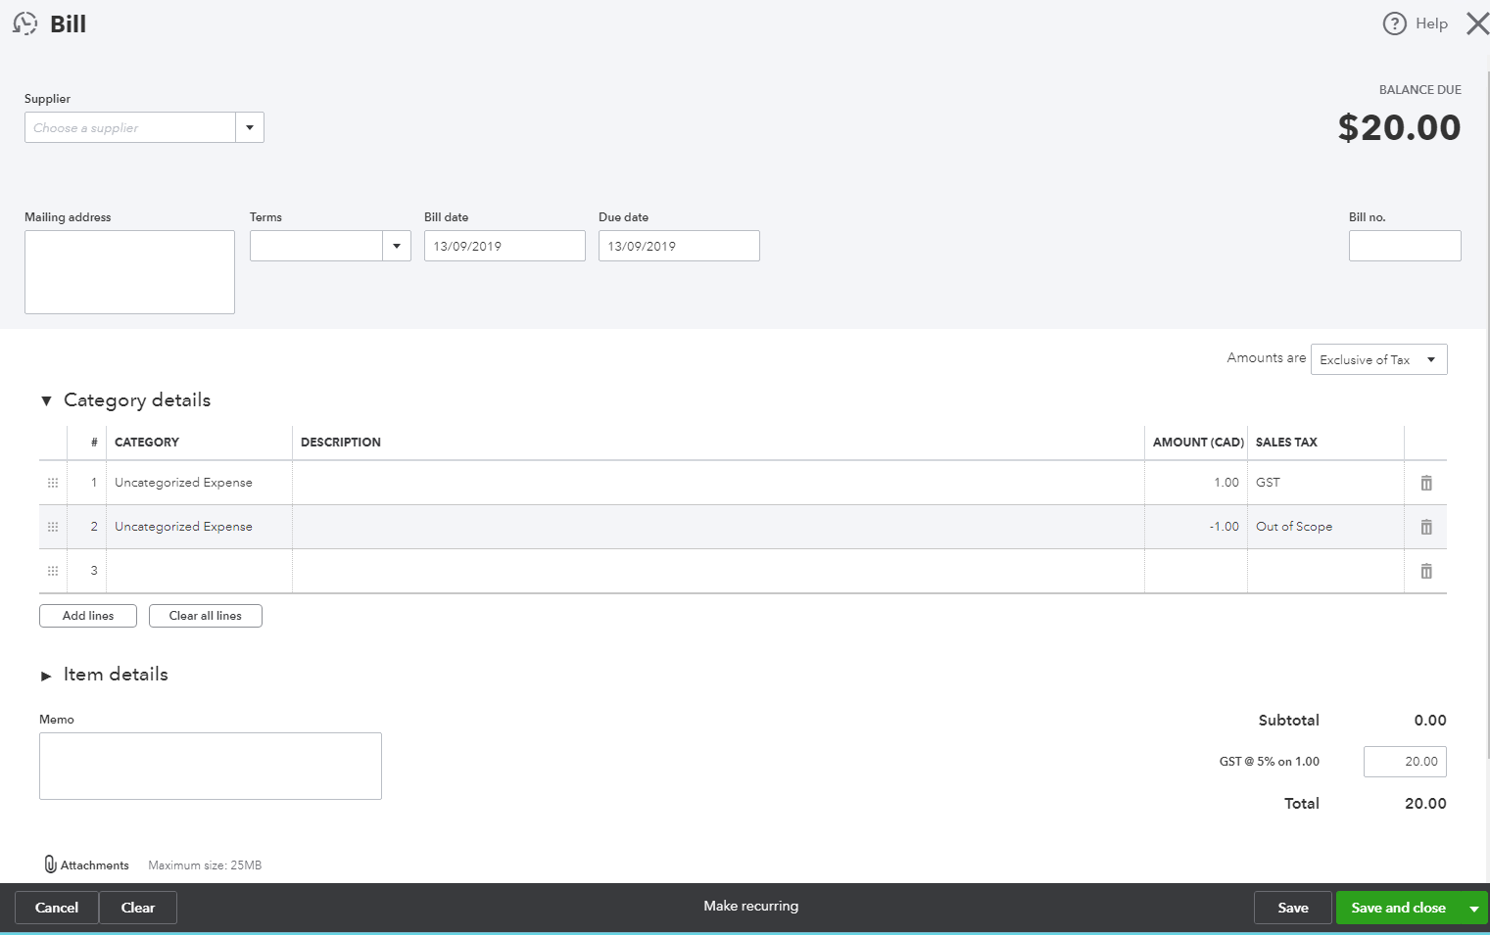The width and height of the screenshot is (1490, 935).
Task: Open the Exclusive of Tax dropdown
Action: point(1378,359)
